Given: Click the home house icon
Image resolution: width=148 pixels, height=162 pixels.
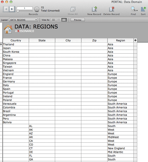Looking at the screenshot, I should (x=8, y=29).
